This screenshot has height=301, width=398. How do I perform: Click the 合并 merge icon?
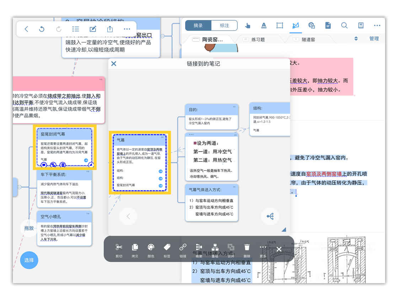point(231,247)
